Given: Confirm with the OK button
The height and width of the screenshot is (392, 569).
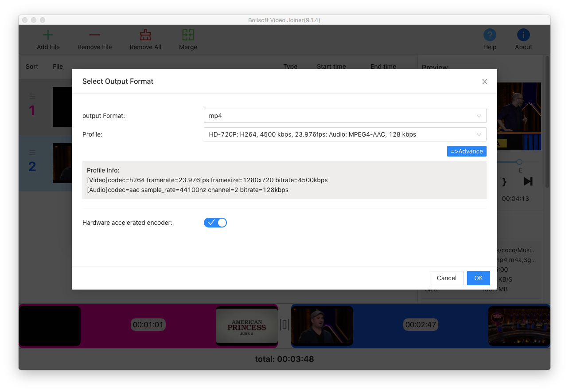Looking at the screenshot, I should [x=478, y=278].
